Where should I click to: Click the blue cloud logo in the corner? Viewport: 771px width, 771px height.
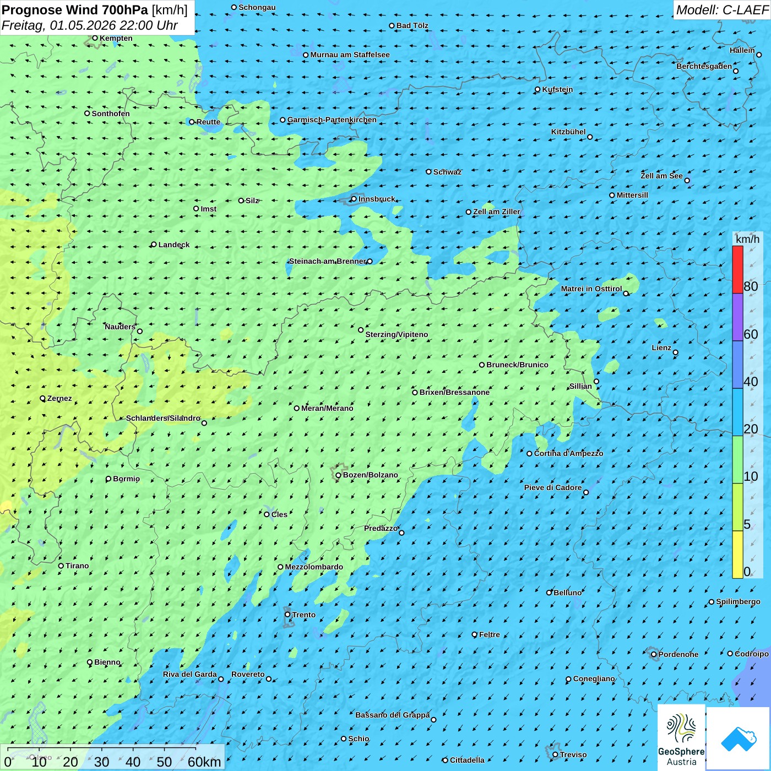738,738
